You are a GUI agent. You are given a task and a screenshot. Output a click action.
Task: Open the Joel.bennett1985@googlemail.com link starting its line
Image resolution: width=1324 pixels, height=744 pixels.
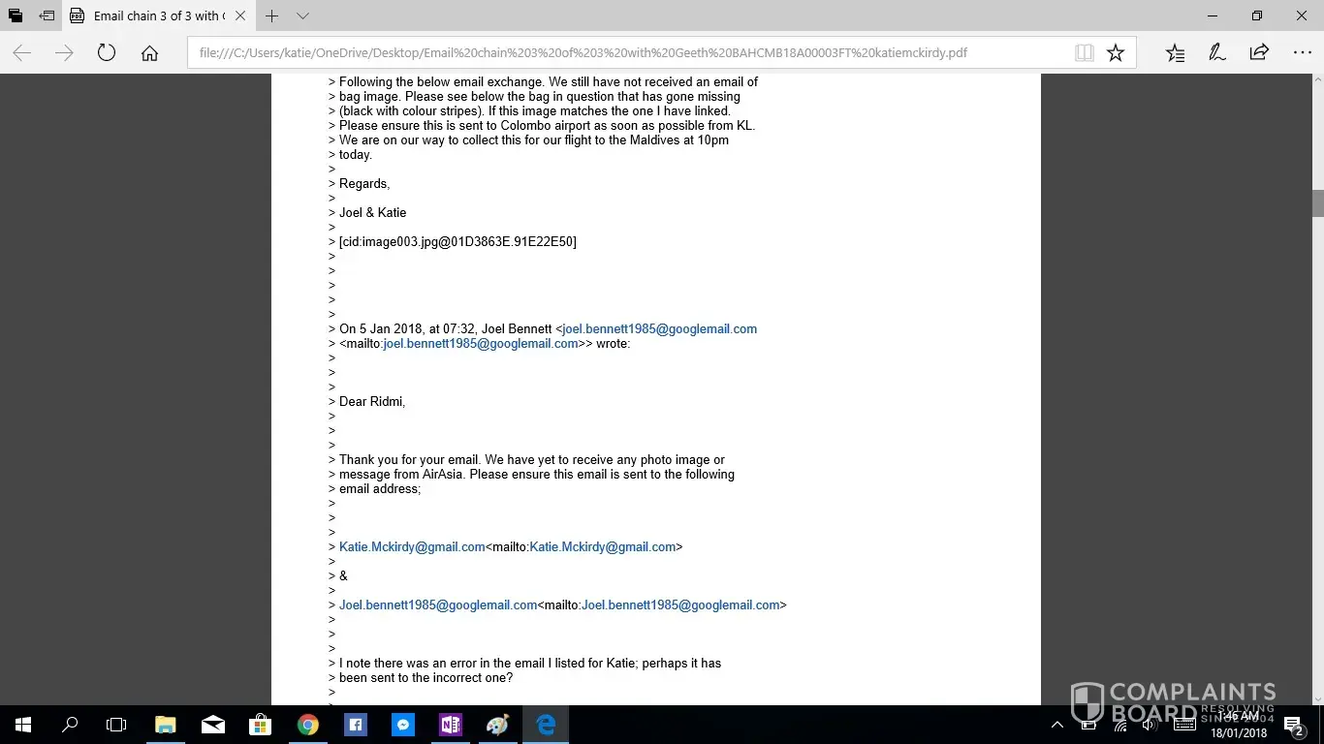pos(438,605)
